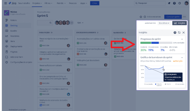Screen dimensions: 193x111
Task: Click the story icon on NUC-246 card
Action: click(x=115, y=56)
